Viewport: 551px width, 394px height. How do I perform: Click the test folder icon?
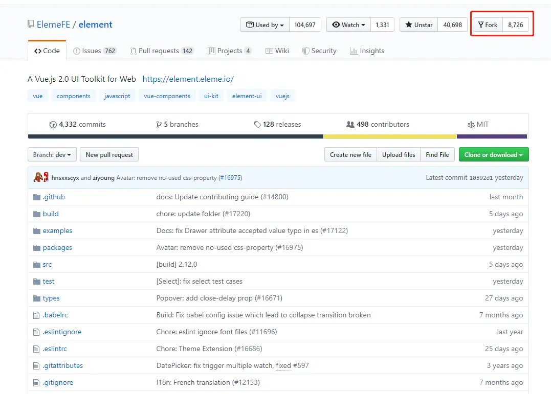click(x=36, y=281)
